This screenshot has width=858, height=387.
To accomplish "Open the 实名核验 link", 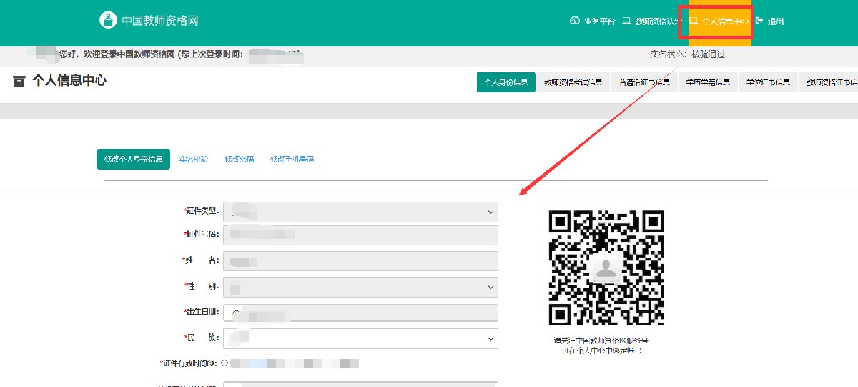I will [x=193, y=159].
